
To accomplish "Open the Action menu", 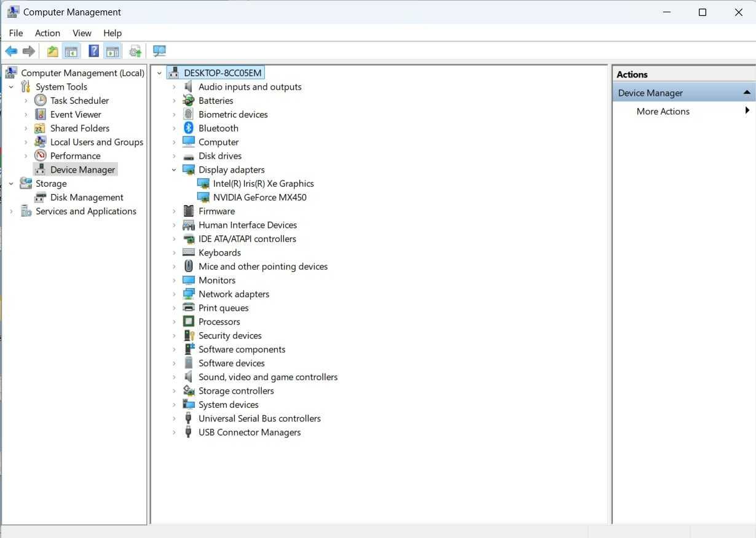I will 47,33.
